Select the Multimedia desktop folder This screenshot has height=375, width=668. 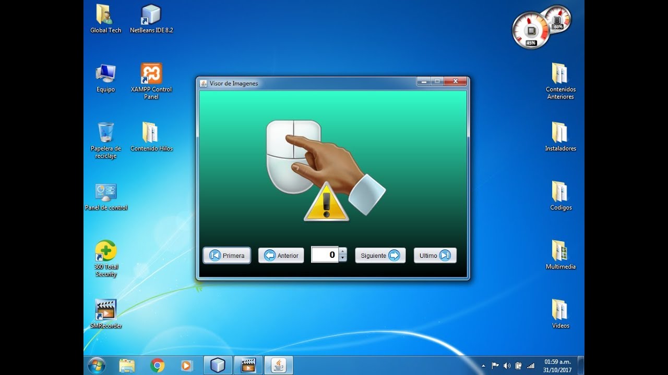click(560, 255)
